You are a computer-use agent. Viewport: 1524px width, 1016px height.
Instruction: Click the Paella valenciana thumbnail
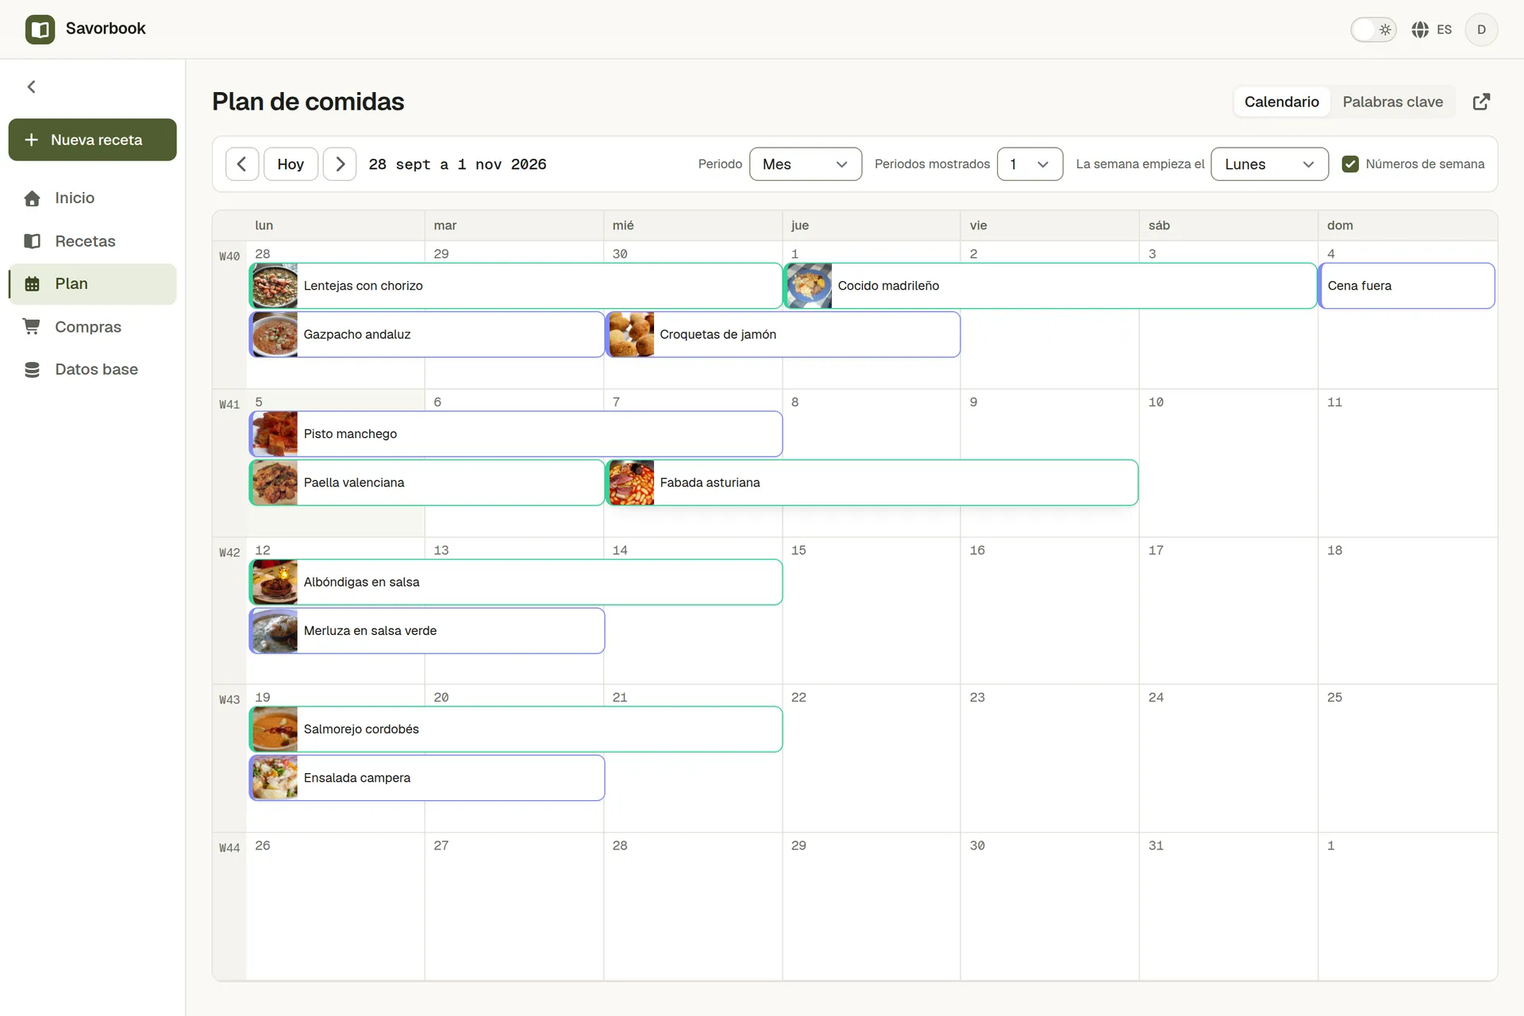point(275,483)
